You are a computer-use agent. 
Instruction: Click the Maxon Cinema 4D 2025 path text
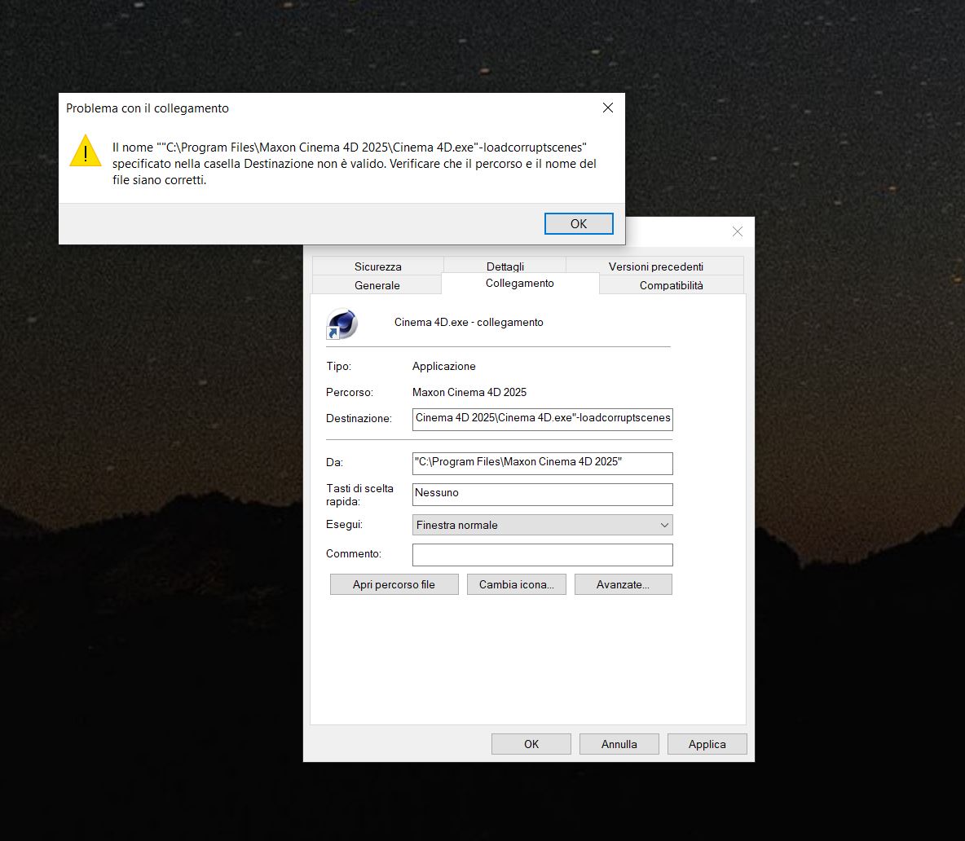point(469,392)
